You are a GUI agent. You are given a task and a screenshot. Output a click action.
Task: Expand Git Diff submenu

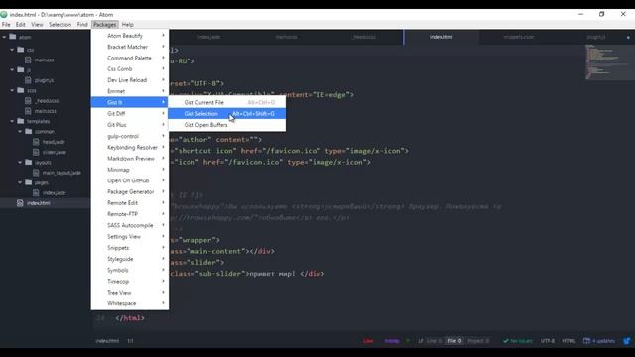click(x=130, y=114)
